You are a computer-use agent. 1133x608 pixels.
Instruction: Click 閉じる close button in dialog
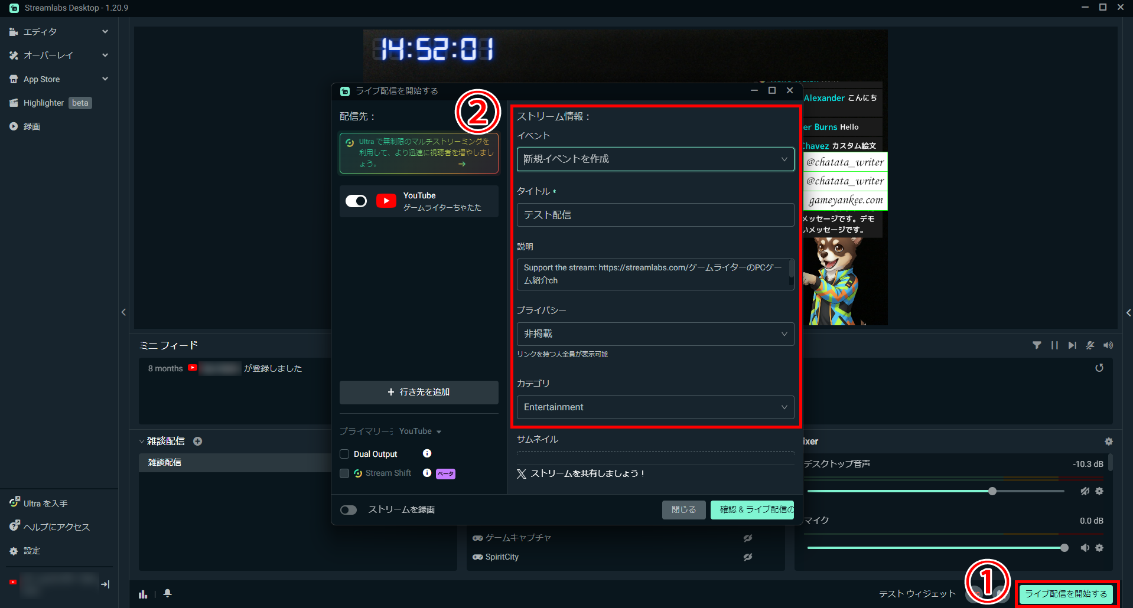(x=683, y=510)
